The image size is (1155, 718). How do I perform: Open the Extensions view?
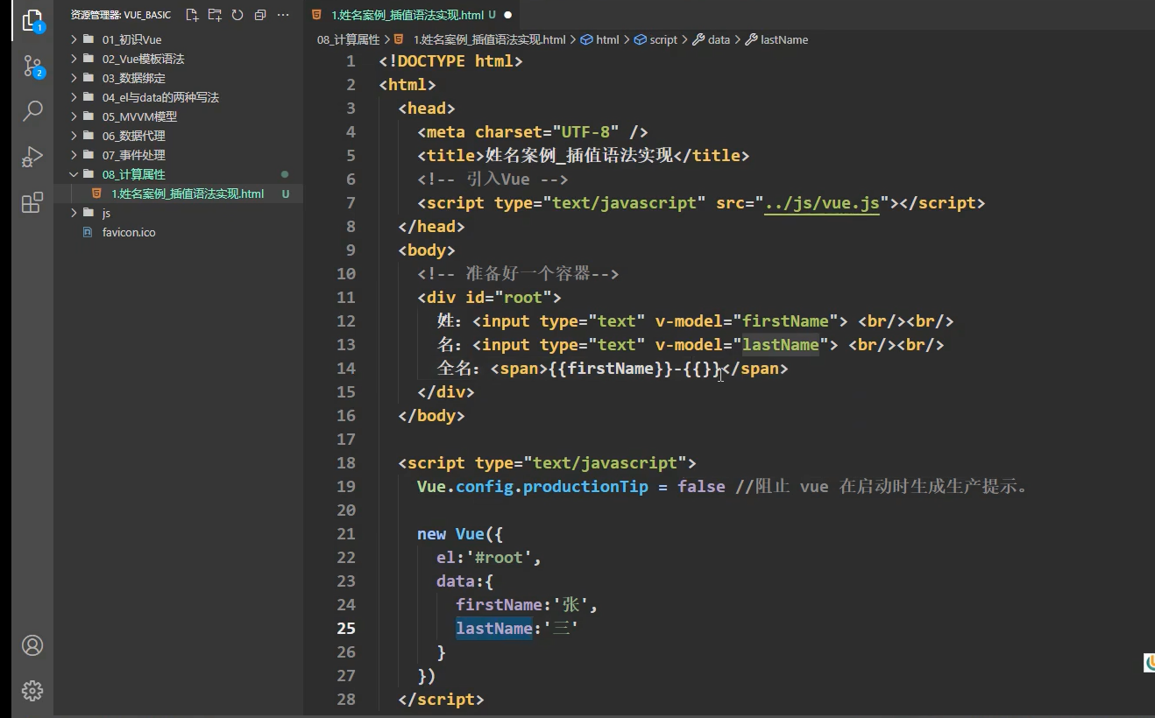32,202
